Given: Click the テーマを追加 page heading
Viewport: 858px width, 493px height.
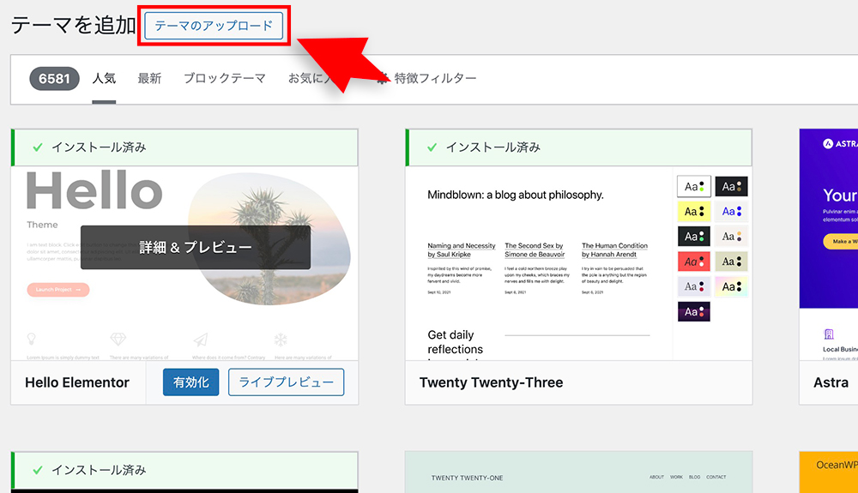Looking at the screenshot, I should tap(73, 26).
